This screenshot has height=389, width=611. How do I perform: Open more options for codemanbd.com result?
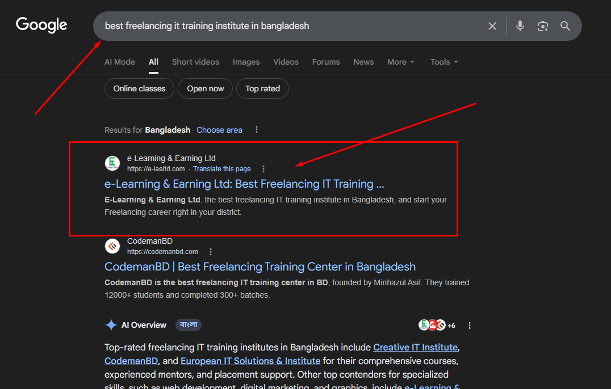tap(211, 252)
